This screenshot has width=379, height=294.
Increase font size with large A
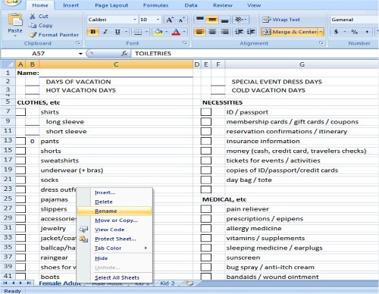[169, 20]
